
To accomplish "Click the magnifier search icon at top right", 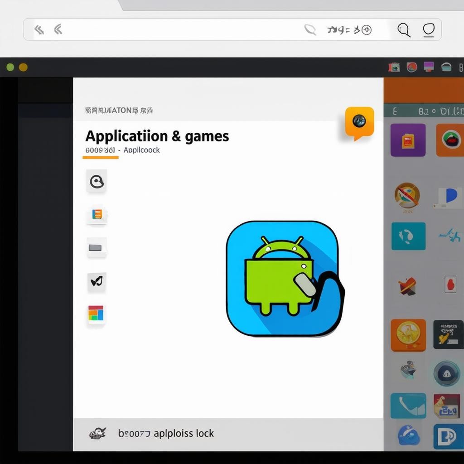I will [403, 30].
